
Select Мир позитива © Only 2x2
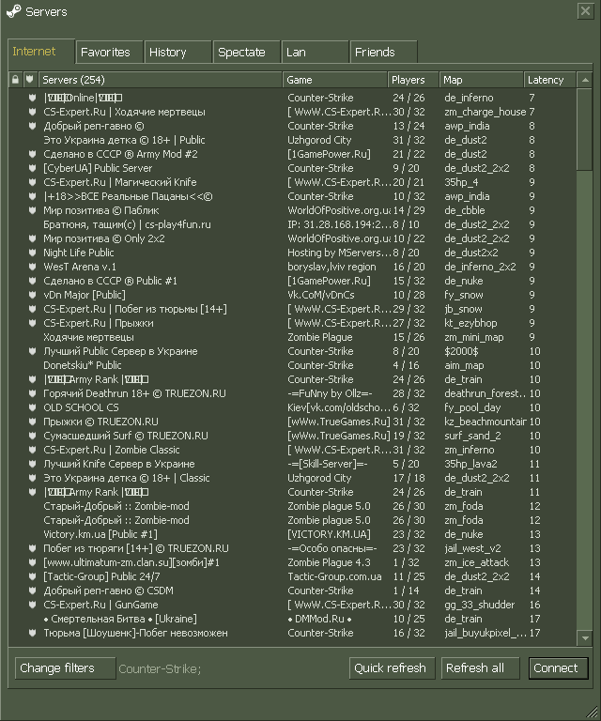coord(292,238)
